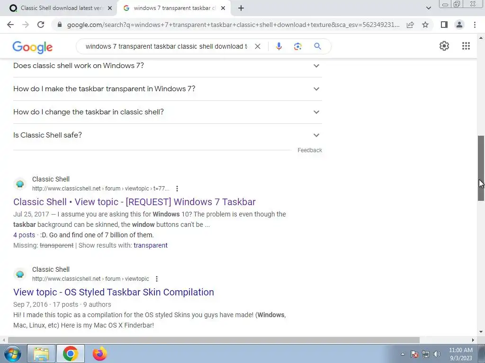
Task: Go back to the previous page
Action: coord(10,25)
